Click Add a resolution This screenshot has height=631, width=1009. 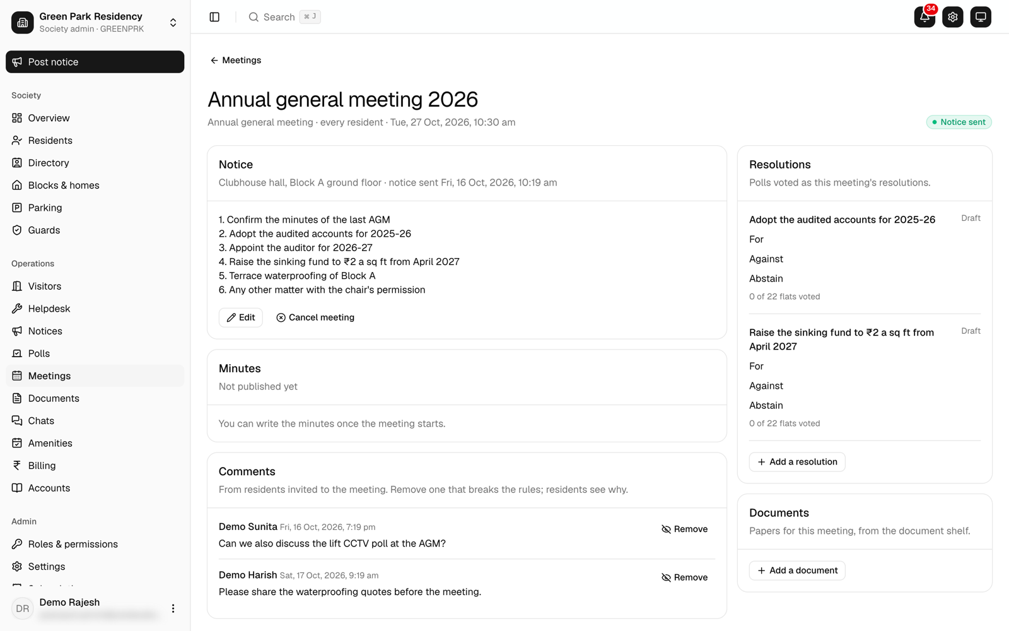797,462
